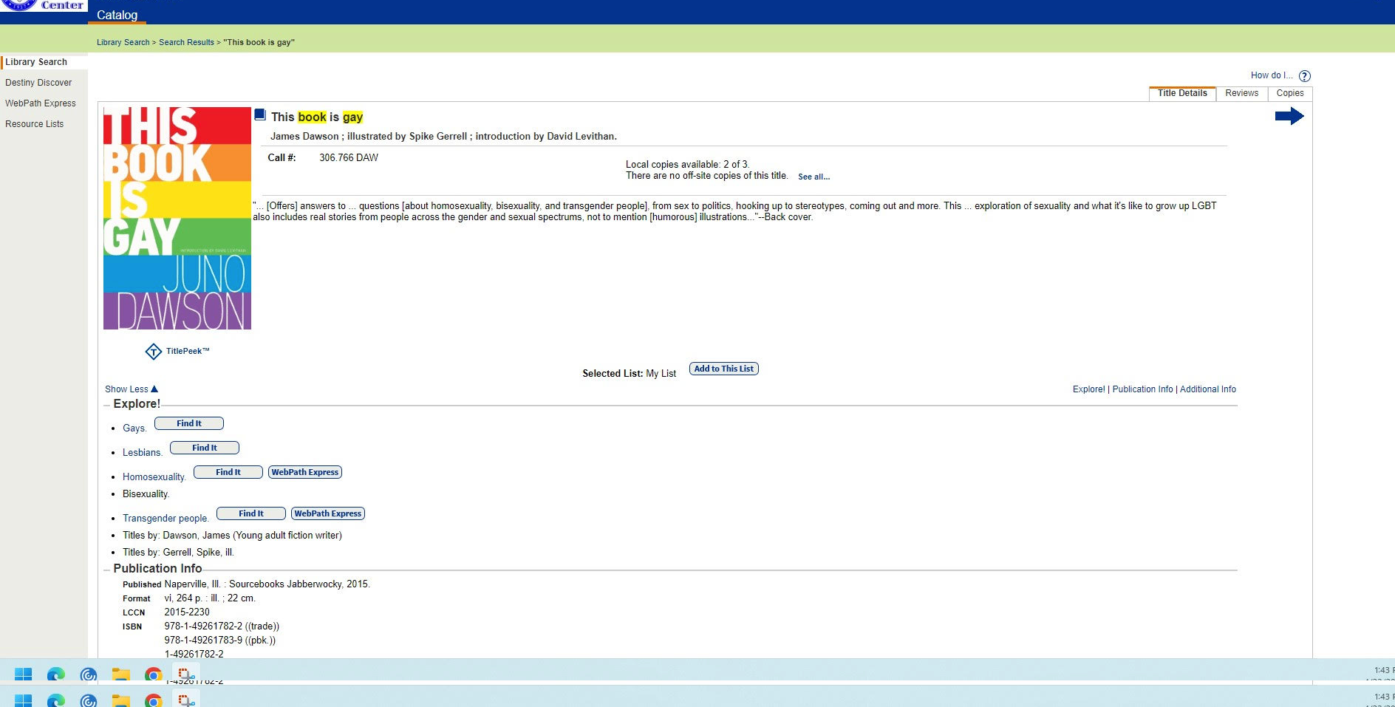Open the Gays subject link

[134, 428]
